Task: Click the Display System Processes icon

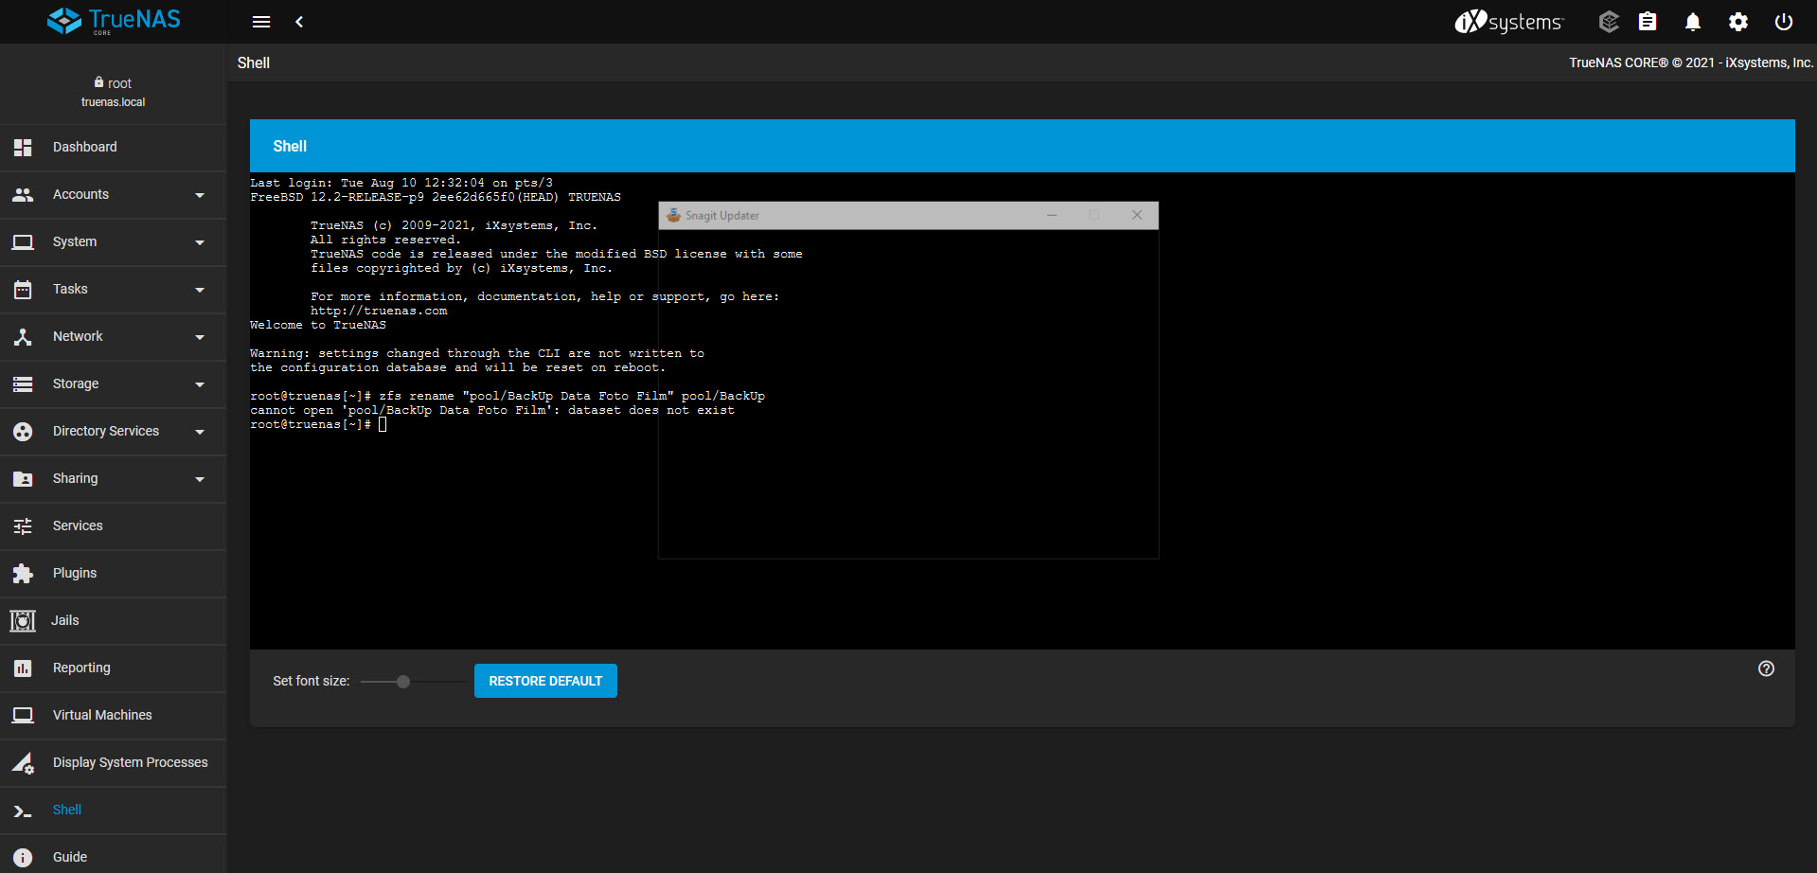Action: tap(23, 762)
